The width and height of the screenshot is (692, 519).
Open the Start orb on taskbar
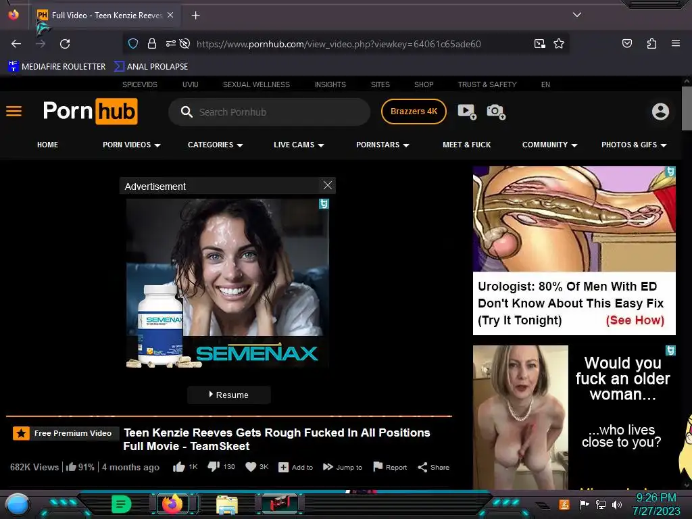click(x=17, y=504)
